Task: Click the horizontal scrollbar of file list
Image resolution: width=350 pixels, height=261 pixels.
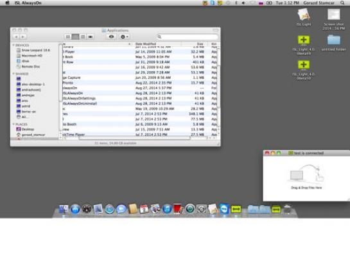Action: click(x=135, y=138)
